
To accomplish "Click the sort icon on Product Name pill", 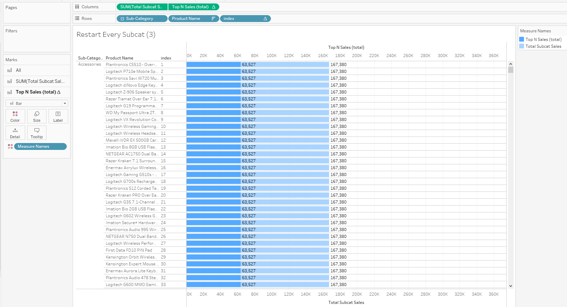I will pos(213,19).
